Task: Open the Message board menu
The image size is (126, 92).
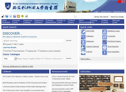Action: (x=118, y=21)
